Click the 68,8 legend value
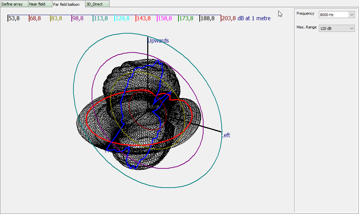The height and width of the screenshot is (214, 359). pyautogui.click(x=35, y=18)
